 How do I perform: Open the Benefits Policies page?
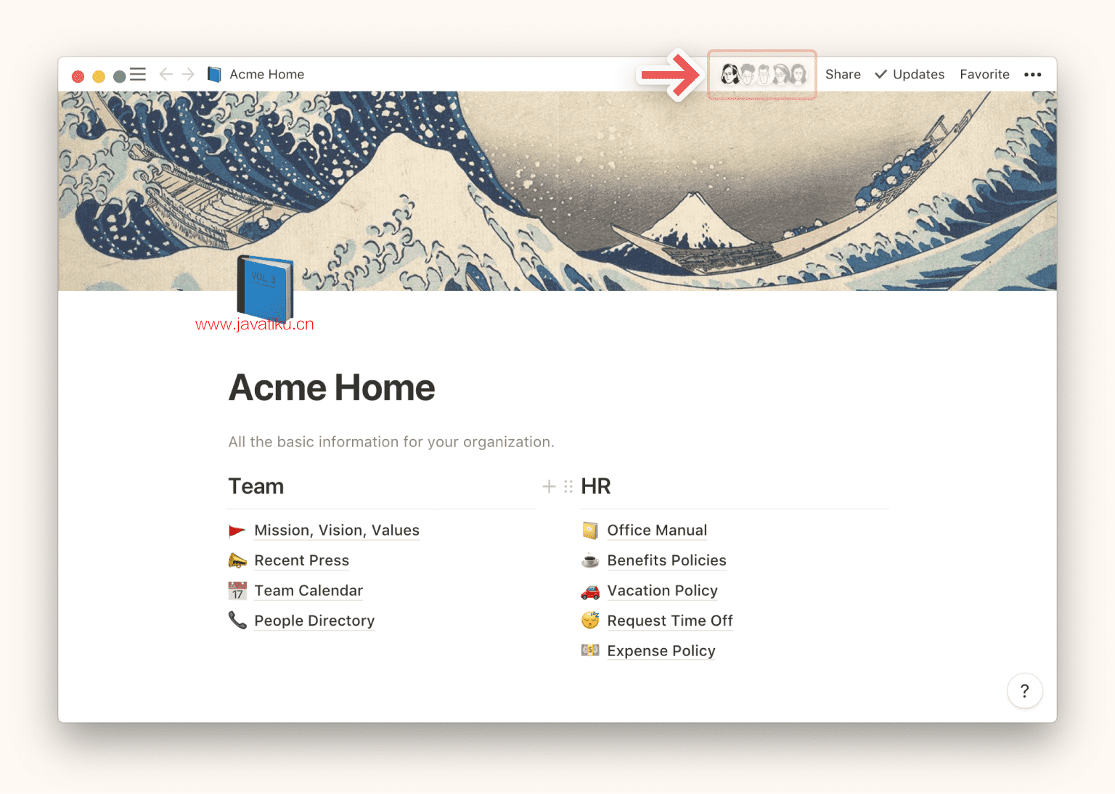coord(666,560)
